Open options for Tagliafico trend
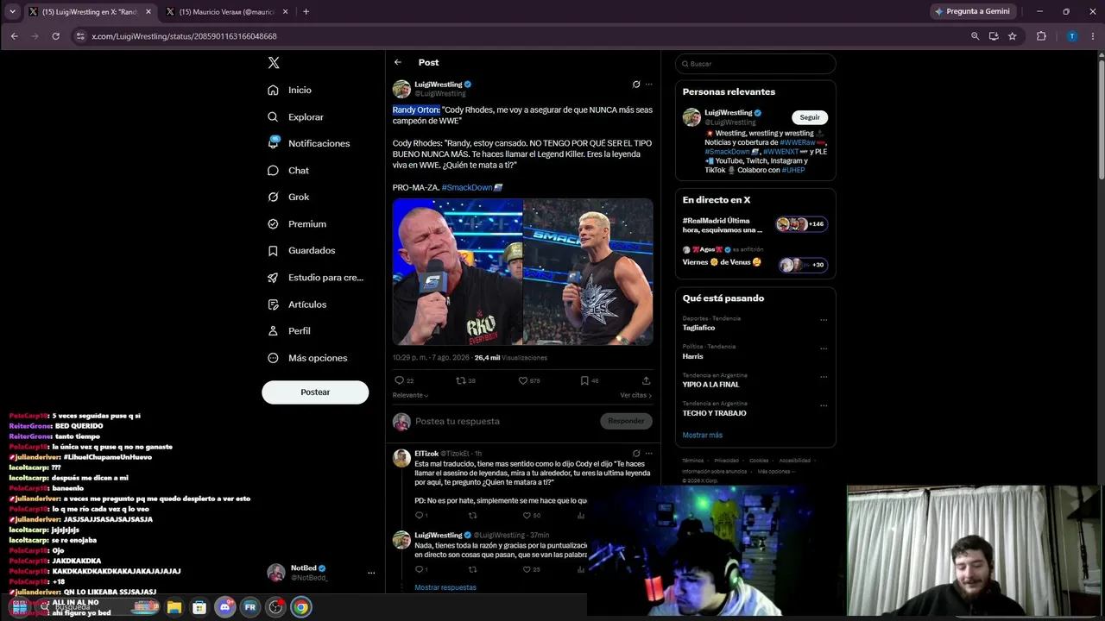1105x621 pixels. [x=824, y=320]
